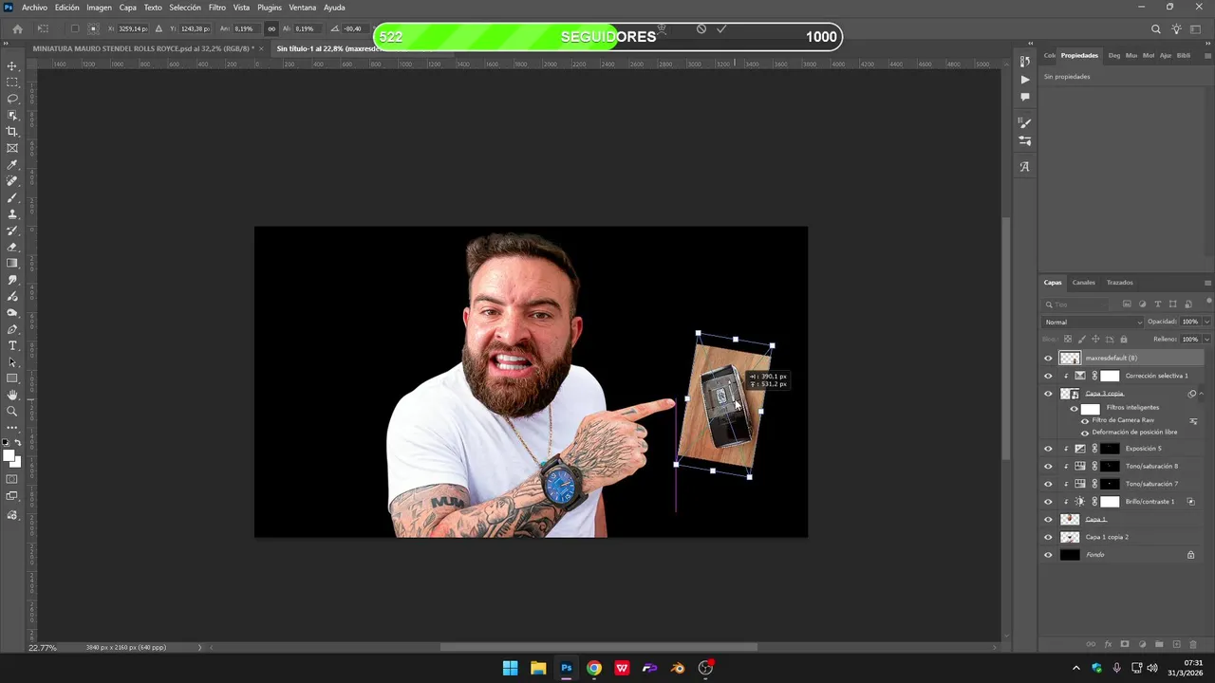Screen dimensions: 1215x683
Task: Click the foreground color swatch
Action: (9, 457)
